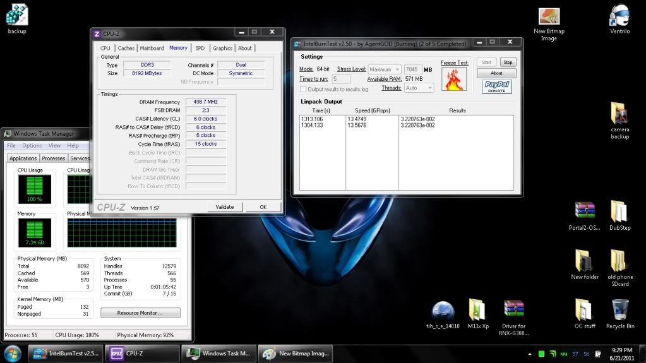The image size is (646, 363).
Task: Click the Cycle Time value 15 clocks
Action: [x=206, y=144]
